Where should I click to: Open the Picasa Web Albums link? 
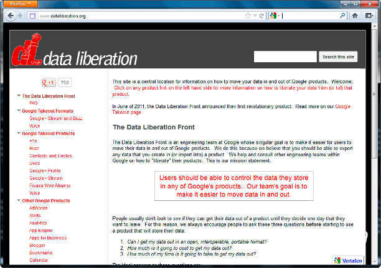[x=50, y=185]
